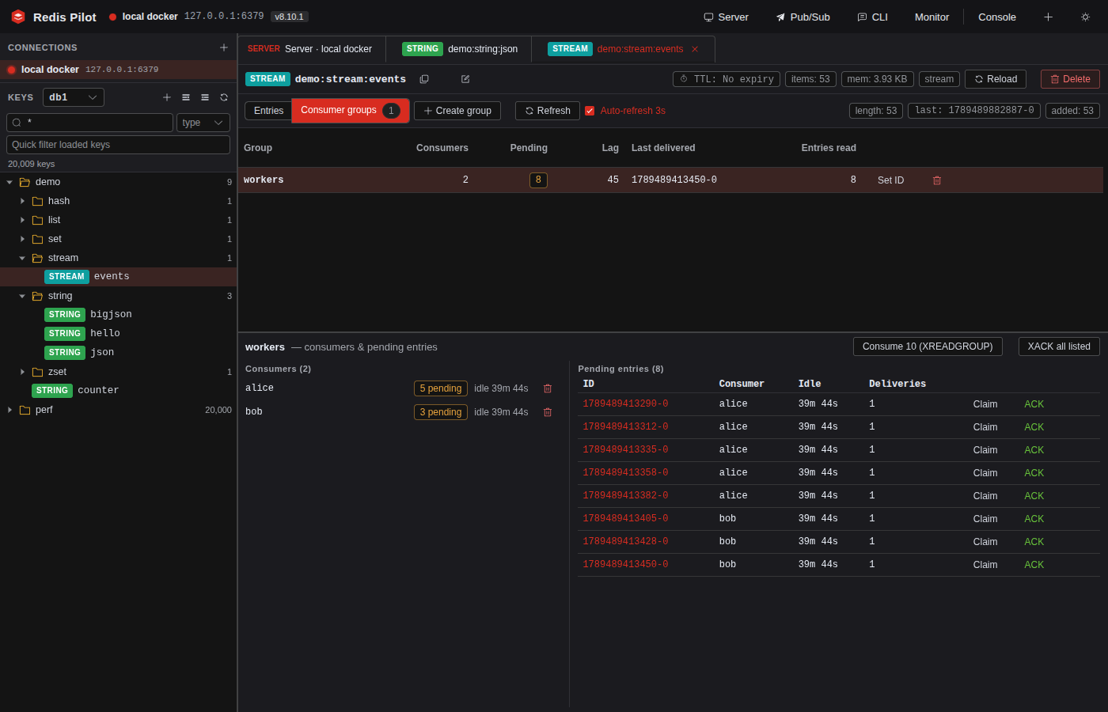The width and height of the screenshot is (1108, 712).
Task: Switch to the demo:string:json tab
Action: point(459,49)
